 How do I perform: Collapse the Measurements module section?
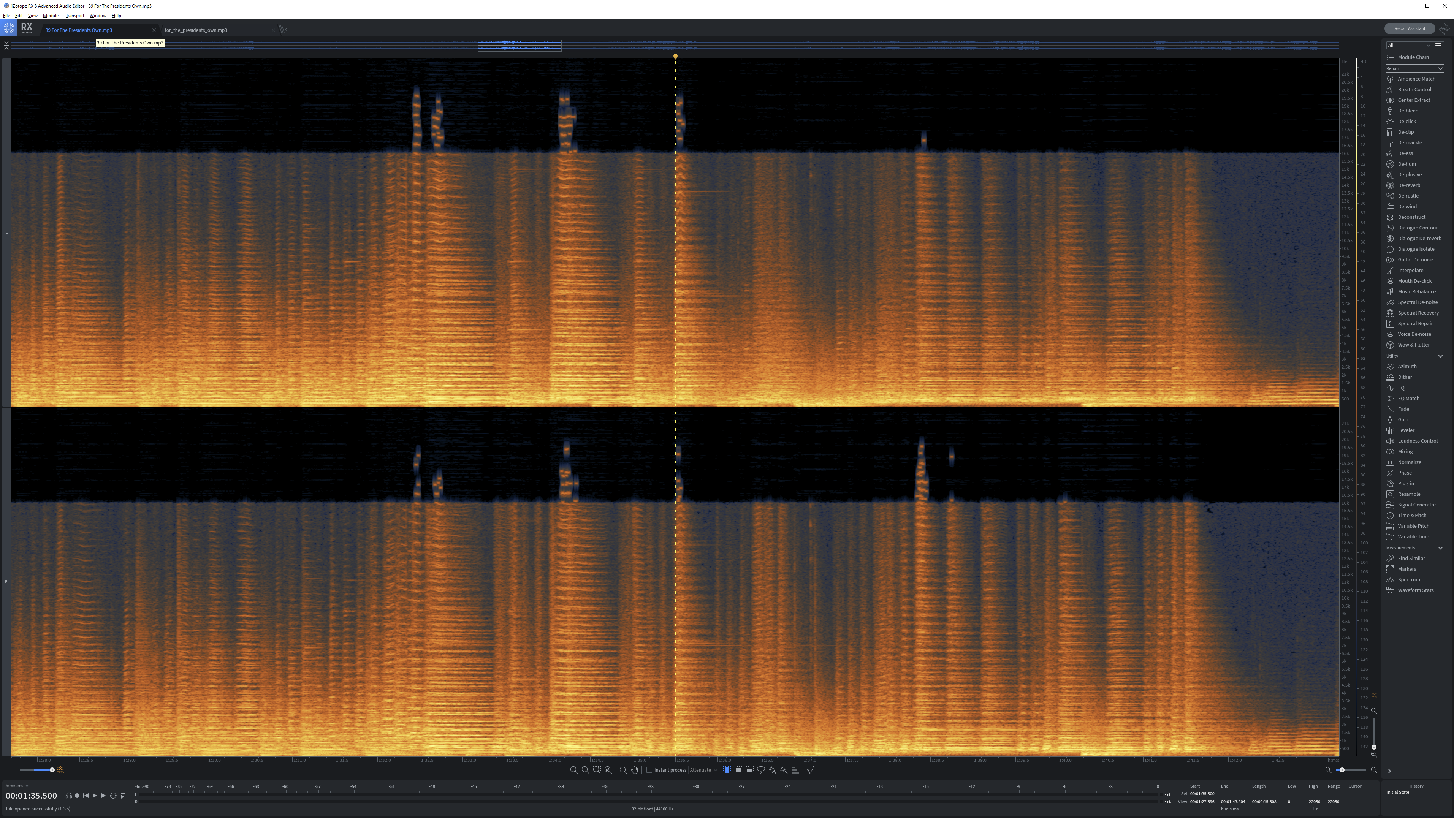click(1440, 548)
